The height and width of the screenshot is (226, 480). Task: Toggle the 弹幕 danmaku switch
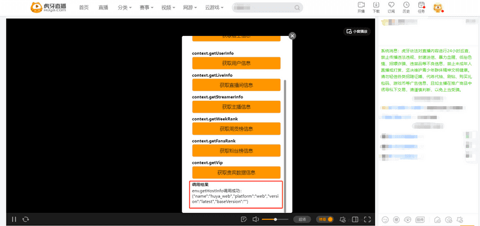click(325, 219)
